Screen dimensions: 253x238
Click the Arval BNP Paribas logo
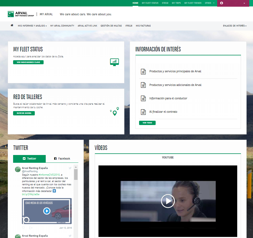click(x=20, y=14)
